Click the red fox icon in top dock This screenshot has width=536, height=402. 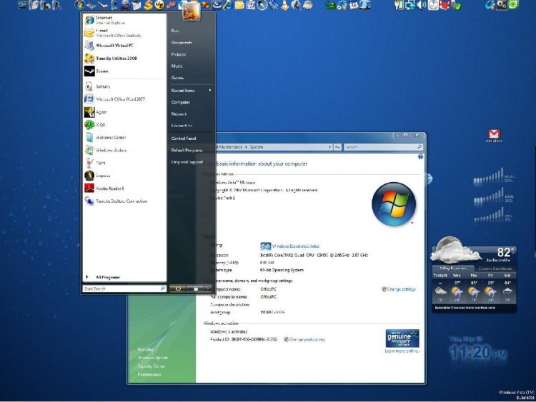(444, 5)
